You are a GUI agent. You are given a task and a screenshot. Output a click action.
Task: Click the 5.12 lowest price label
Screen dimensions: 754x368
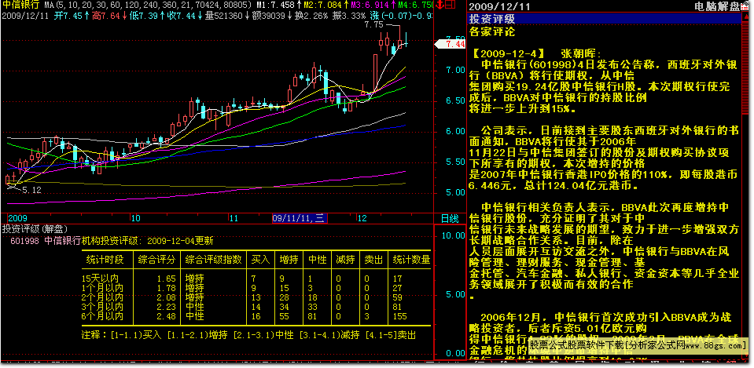pyautogui.click(x=31, y=190)
